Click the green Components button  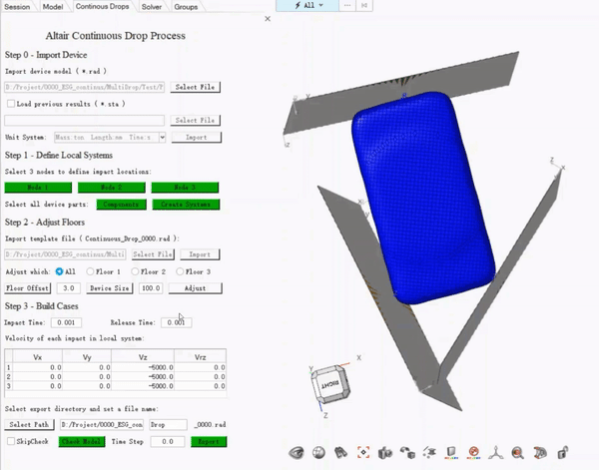(x=121, y=205)
